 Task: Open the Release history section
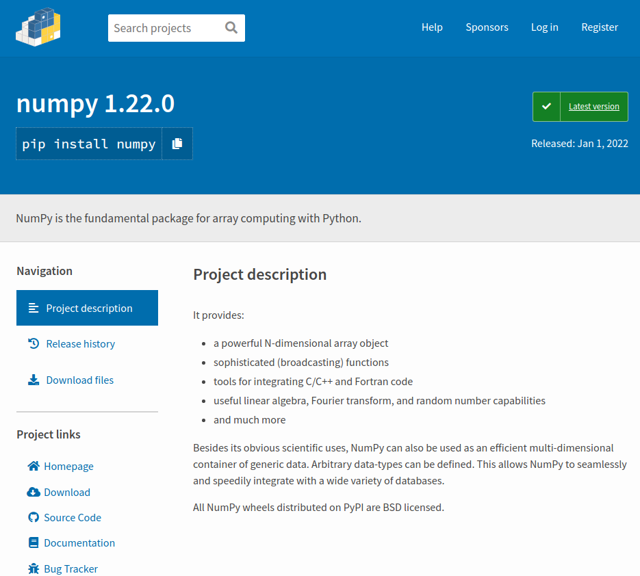click(80, 343)
